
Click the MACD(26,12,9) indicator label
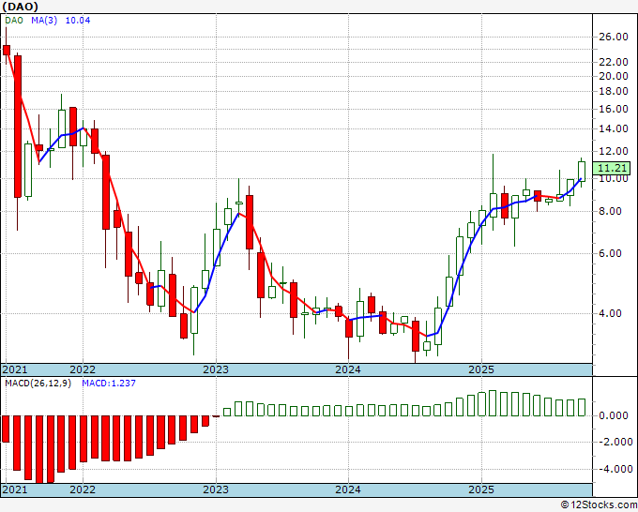pos(38,384)
